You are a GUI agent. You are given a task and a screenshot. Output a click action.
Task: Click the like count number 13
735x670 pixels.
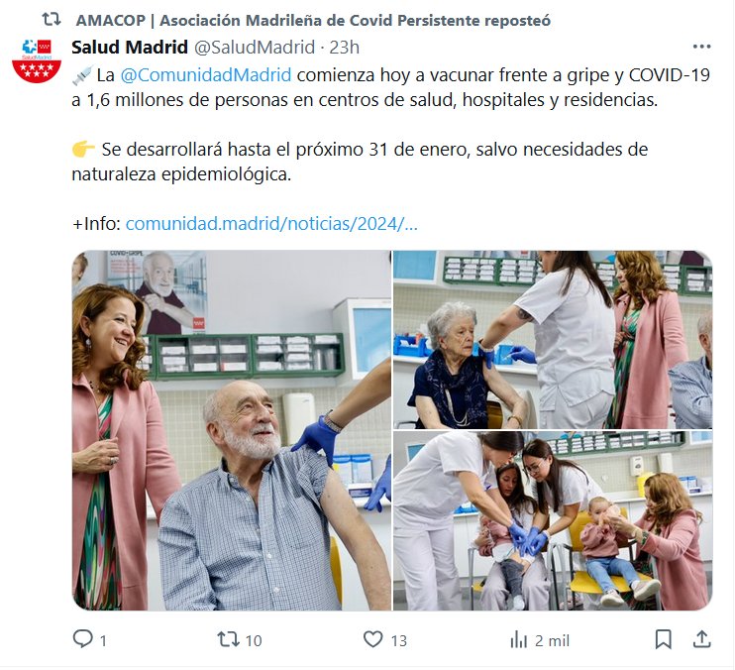(399, 640)
